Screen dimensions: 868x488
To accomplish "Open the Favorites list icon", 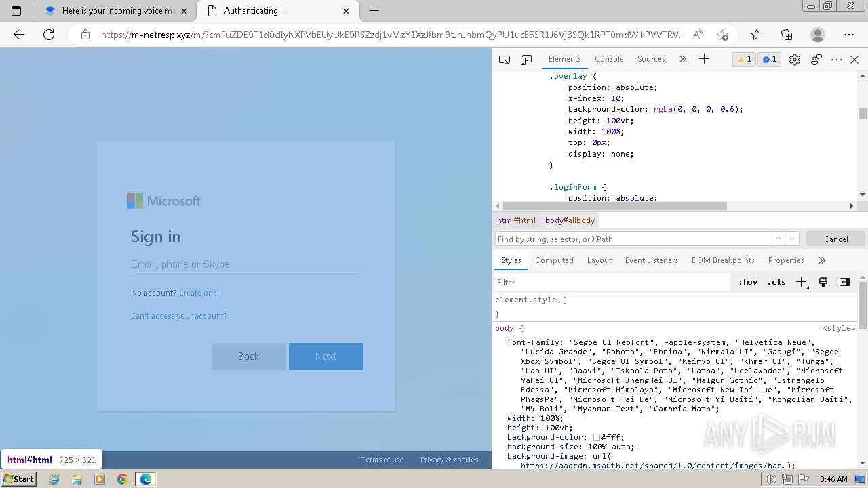I will tap(757, 35).
